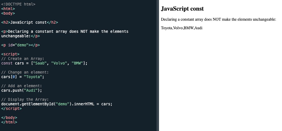Click the DOCTYPE html declaration line
282x131 pixels.
point(18,4)
